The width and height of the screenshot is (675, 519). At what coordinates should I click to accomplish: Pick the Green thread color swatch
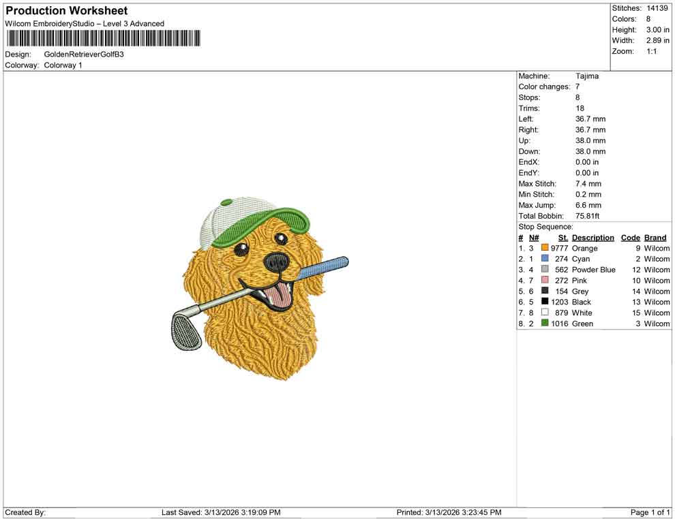point(545,324)
